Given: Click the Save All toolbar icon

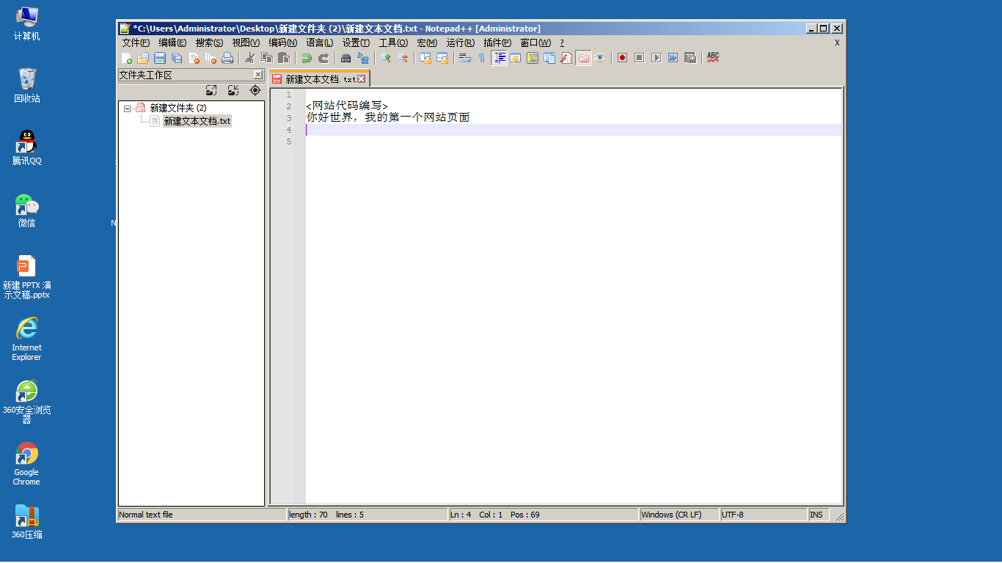Looking at the screenshot, I should [177, 58].
